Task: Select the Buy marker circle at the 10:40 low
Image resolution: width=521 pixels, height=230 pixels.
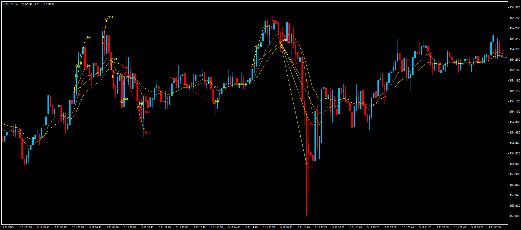Action: (x=144, y=130)
